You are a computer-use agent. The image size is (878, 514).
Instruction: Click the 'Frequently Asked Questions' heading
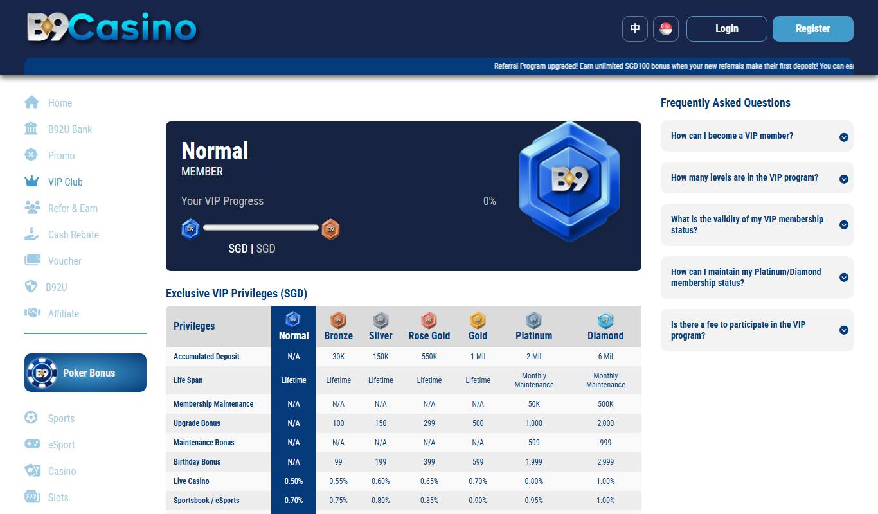pos(726,103)
